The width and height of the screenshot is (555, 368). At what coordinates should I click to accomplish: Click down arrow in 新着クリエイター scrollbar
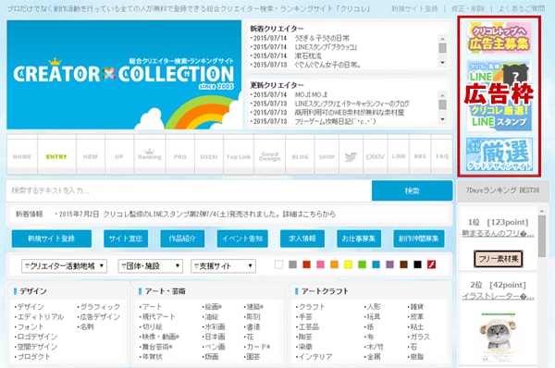[x=442, y=63]
